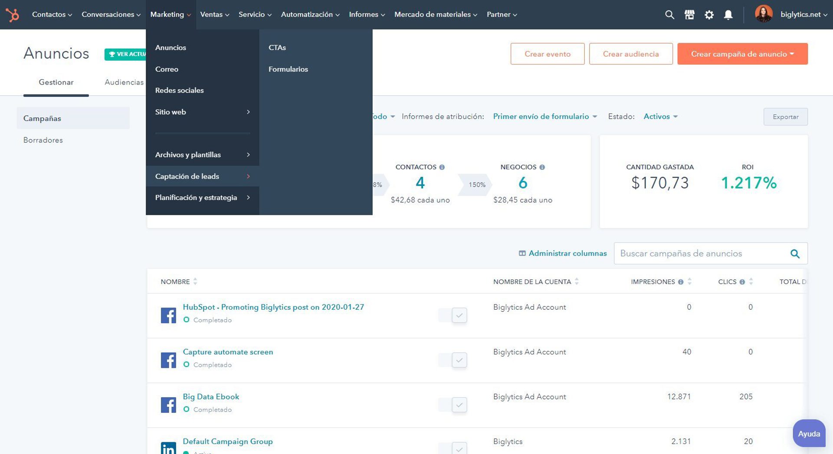The image size is (833, 454).
Task: Toggle the Capture automate screen campaign switch
Action: tap(453, 360)
